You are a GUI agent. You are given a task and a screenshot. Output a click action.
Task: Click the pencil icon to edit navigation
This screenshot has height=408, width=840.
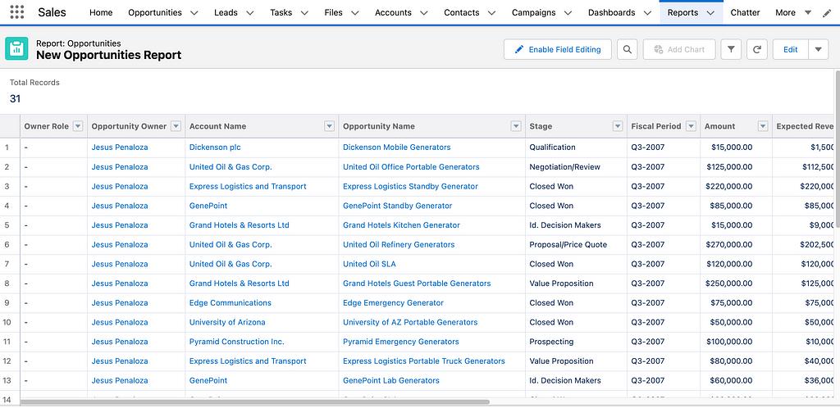[x=826, y=13]
